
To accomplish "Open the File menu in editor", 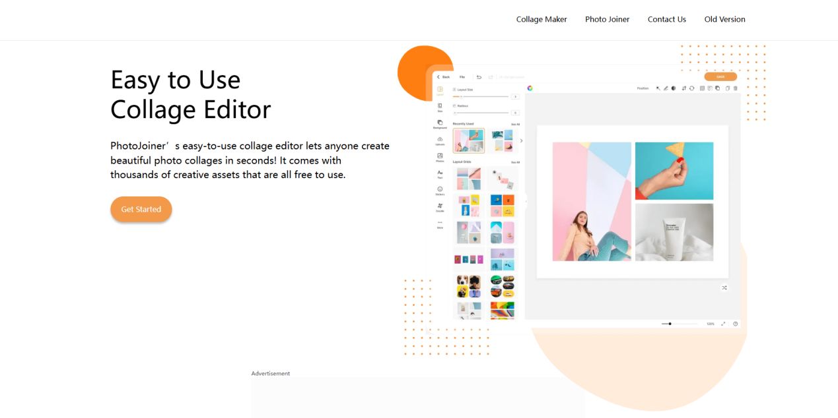I will 462,77.
